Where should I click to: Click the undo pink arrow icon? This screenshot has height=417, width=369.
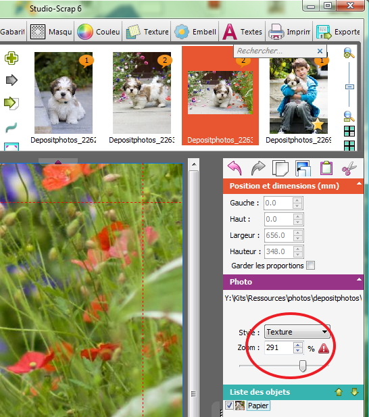pos(235,168)
